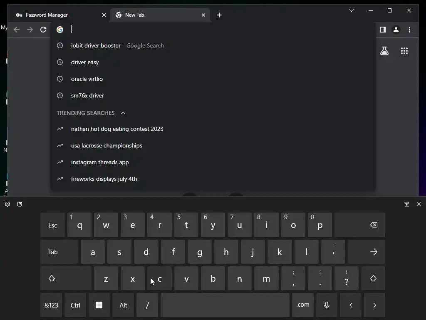Tap the c key

point(159,279)
